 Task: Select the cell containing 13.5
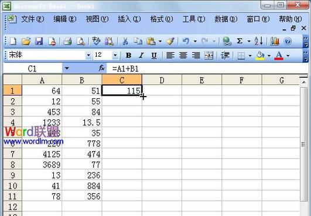click(82, 122)
